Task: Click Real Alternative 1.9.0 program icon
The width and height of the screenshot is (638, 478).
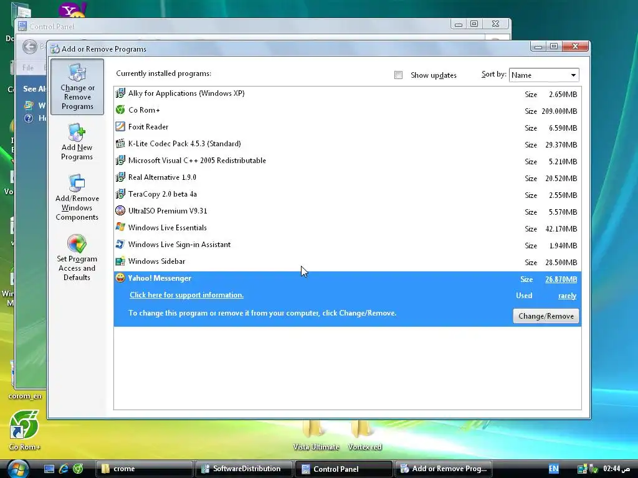Action: [120, 177]
